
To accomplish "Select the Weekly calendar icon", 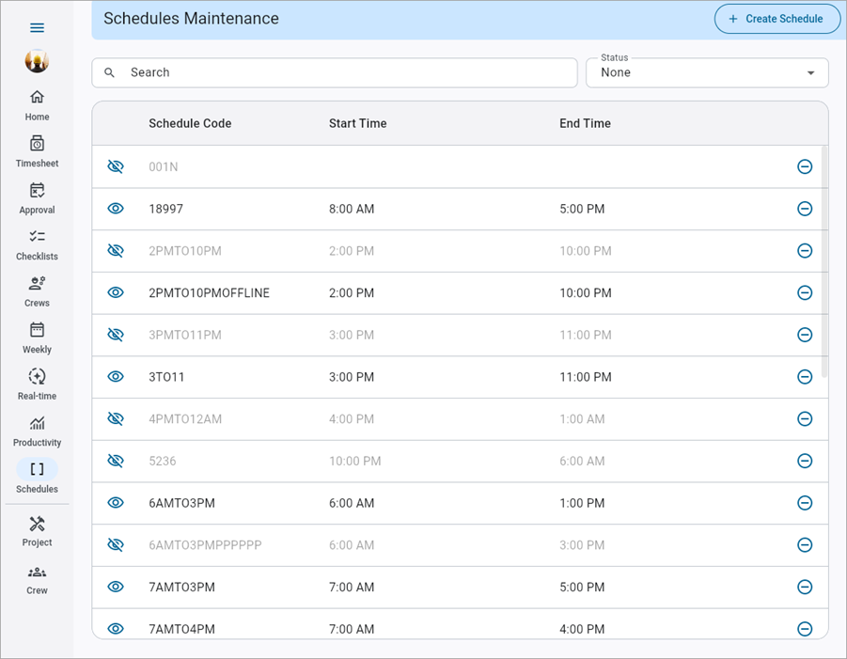I will pyautogui.click(x=37, y=336).
